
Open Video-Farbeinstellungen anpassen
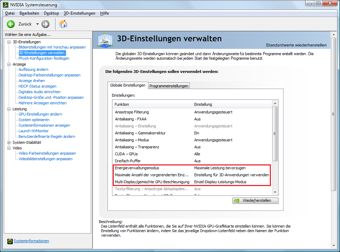[47, 153]
